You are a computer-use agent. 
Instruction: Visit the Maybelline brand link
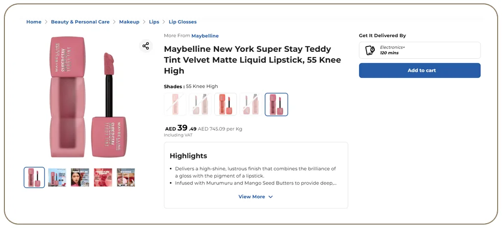tap(205, 36)
